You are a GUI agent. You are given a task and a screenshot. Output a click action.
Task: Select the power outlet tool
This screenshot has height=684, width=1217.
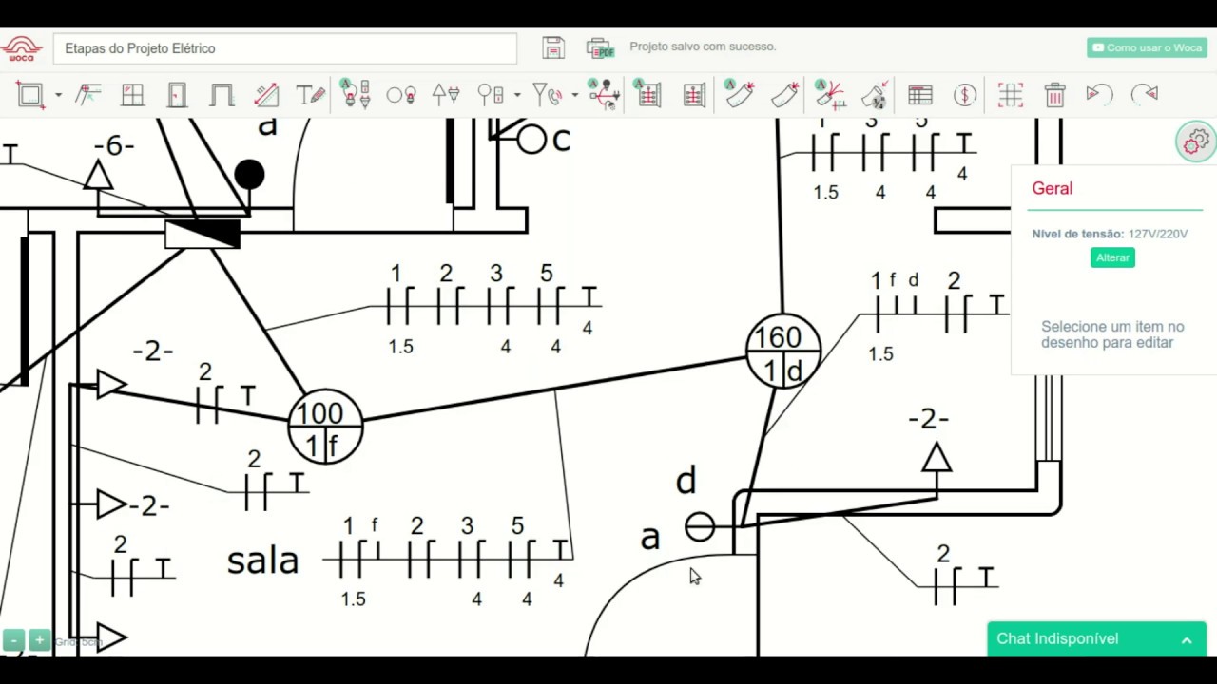[446, 95]
